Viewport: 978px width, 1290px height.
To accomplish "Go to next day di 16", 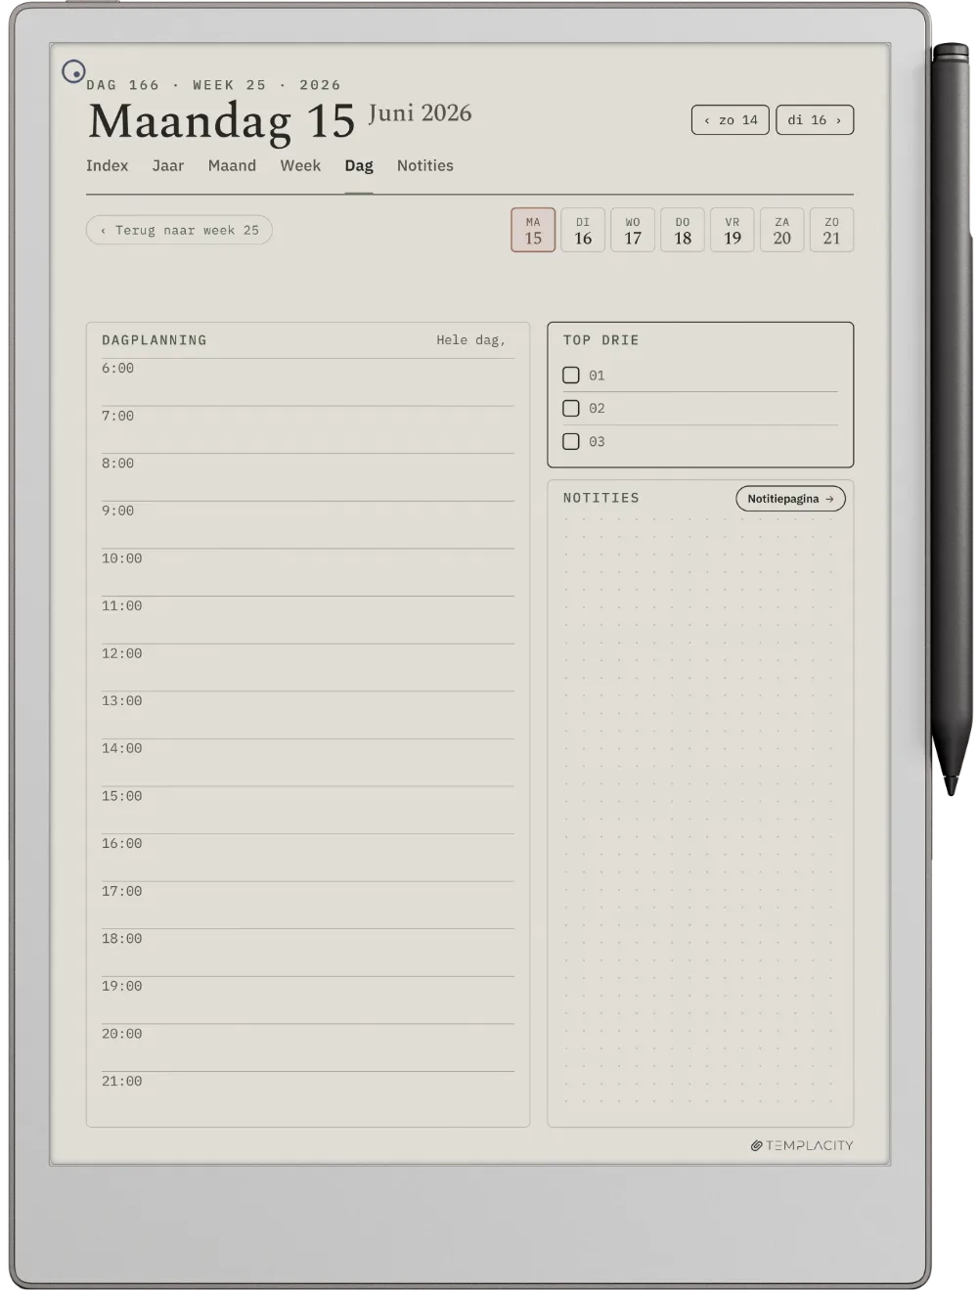I will [815, 120].
